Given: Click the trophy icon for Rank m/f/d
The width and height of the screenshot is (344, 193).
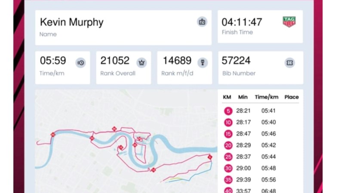Looking at the screenshot, I should (x=203, y=63).
